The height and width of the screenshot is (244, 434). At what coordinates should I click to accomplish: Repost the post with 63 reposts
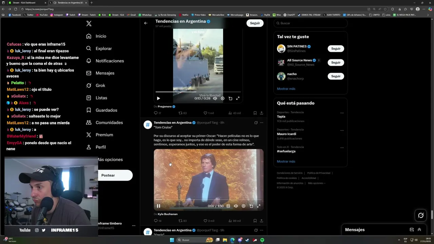pyautogui.click(x=182, y=113)
